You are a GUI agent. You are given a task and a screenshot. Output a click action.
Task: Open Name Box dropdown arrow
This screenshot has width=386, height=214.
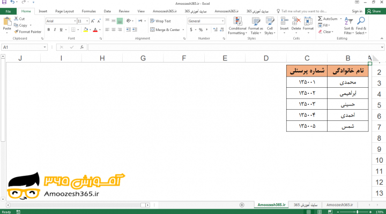45,47
